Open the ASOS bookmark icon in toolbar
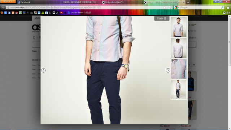Image resolution: width=231 pixels, height=130 pixels. point(54,13)
